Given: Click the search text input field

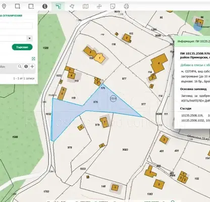Looking at the screenshot, I should [16, 26].
